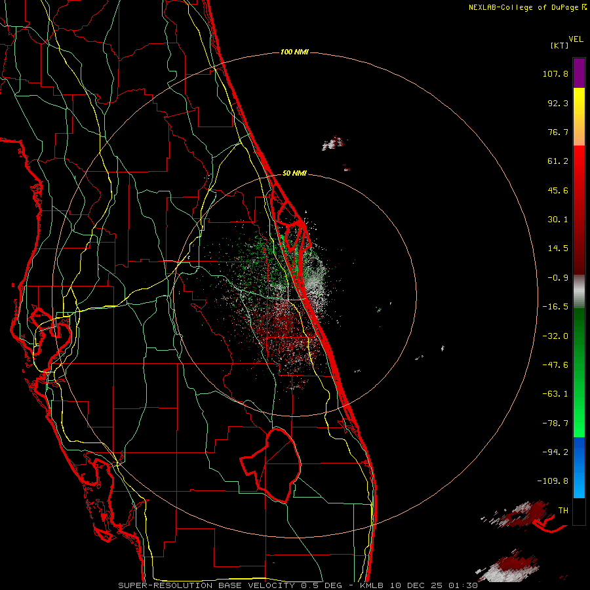Image resolution: width=590 pixels, height=590 pixels.
Task: Click the 76.7 scale value
Action: [x=558, y=132]
